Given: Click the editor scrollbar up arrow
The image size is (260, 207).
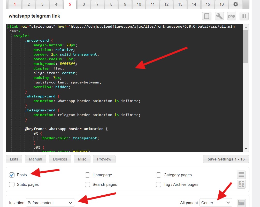Looking at the screenshot, I should [x=246, y=27].
